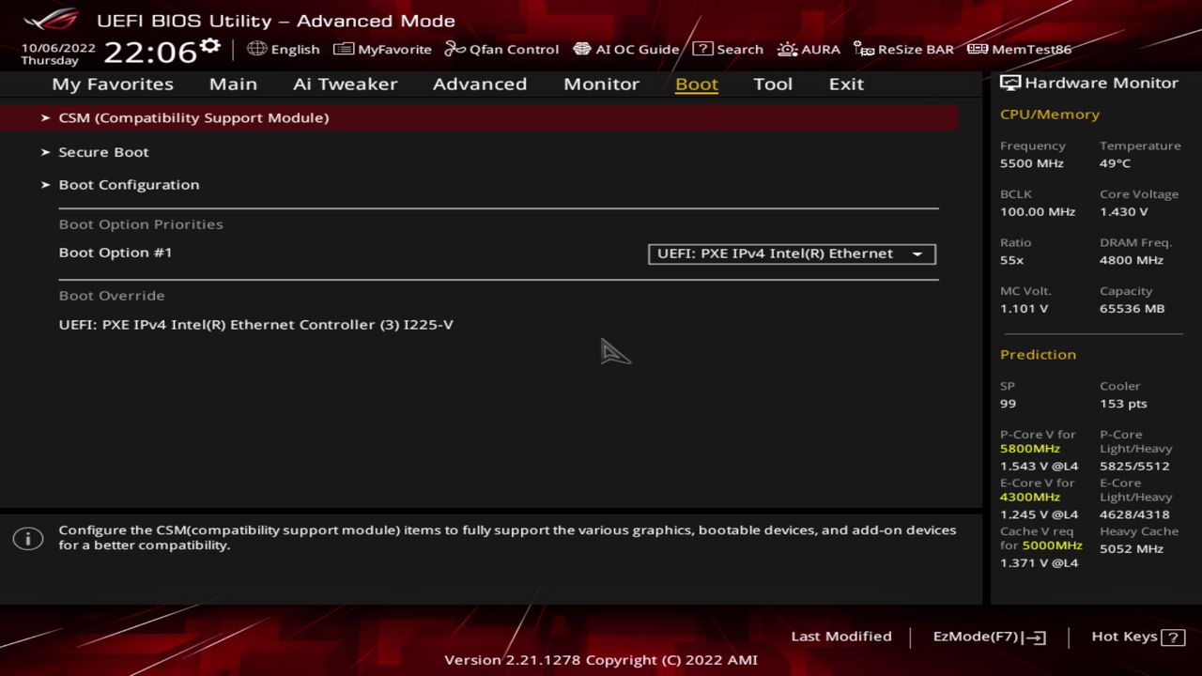This screenshot has width=1202, height=676.
Task: Click the Boot Override heading
Action: [x=112, y=296]
